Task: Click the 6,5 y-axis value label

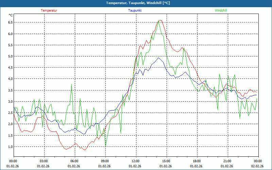Action: point(10,22)
